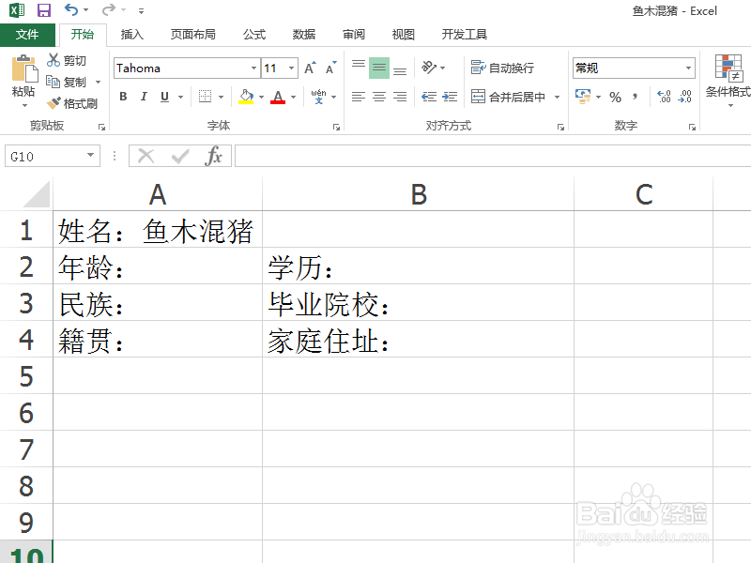
Task: Open the 文件 File tab
Action: coord(27,35)
